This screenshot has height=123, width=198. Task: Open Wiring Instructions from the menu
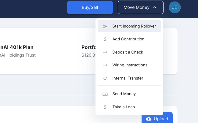point(130,65)
